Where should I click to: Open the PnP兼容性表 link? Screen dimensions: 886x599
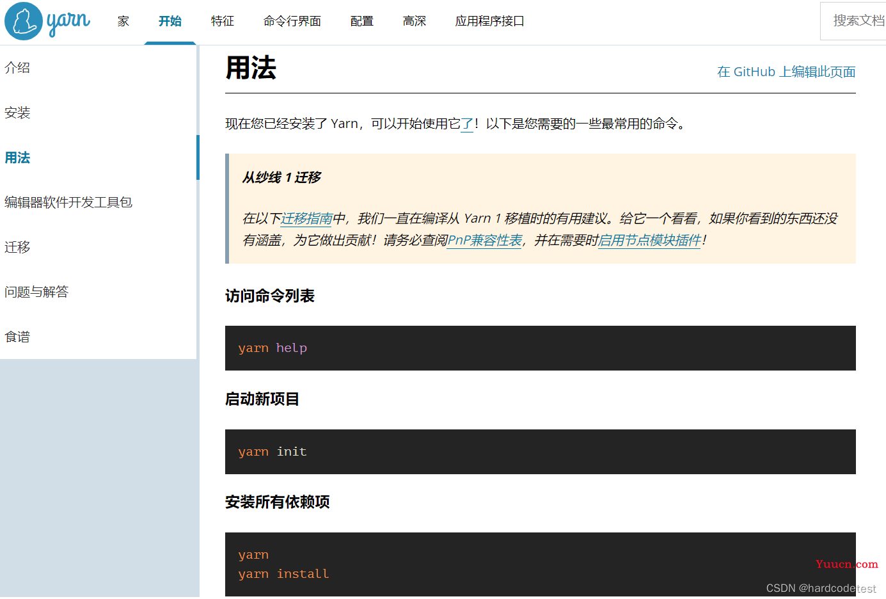(x=485, y=241)
